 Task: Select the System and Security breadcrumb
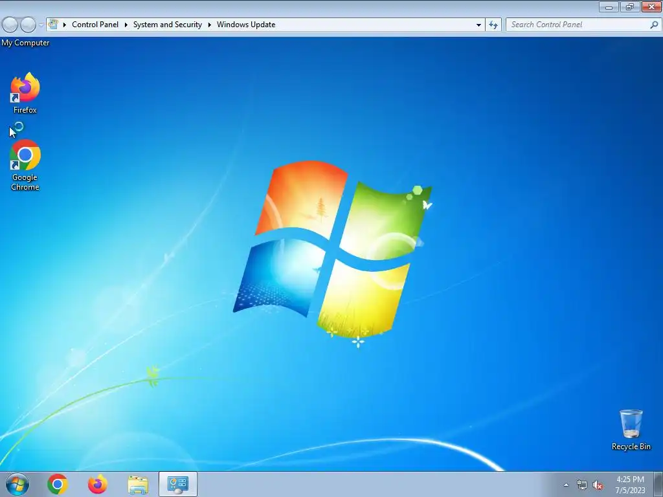168,25
